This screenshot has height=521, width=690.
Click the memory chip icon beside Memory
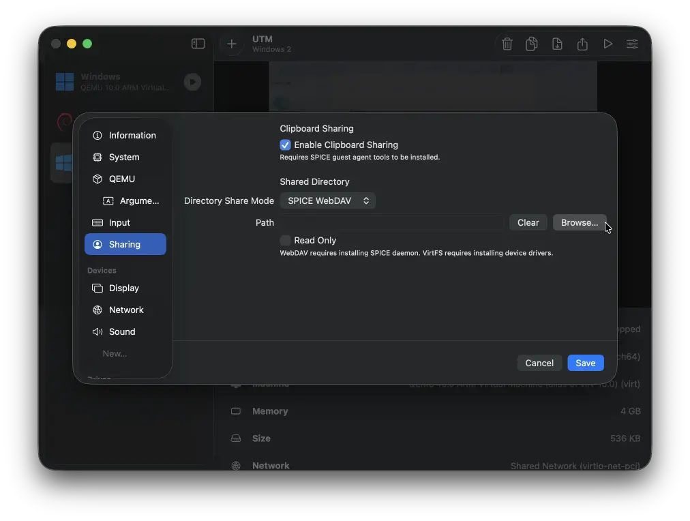tap(236, 411)
